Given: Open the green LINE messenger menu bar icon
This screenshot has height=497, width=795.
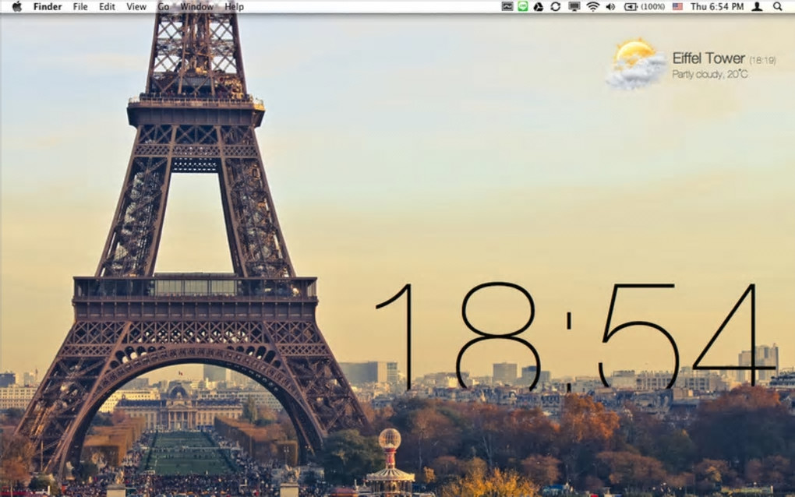Looking at the screenshot, I should click(x=523, y=6).
